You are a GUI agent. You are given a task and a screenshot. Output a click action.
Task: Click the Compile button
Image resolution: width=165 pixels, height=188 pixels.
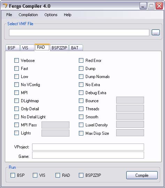coord(142,175)
